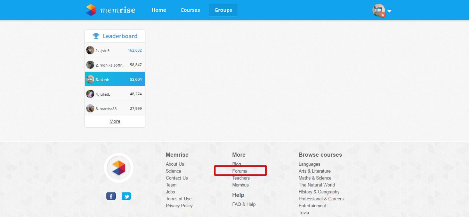Select user monika.soffr in leaderboard
Screen dimensions: 469x217
pyautogui.click(x=112, y=65)
